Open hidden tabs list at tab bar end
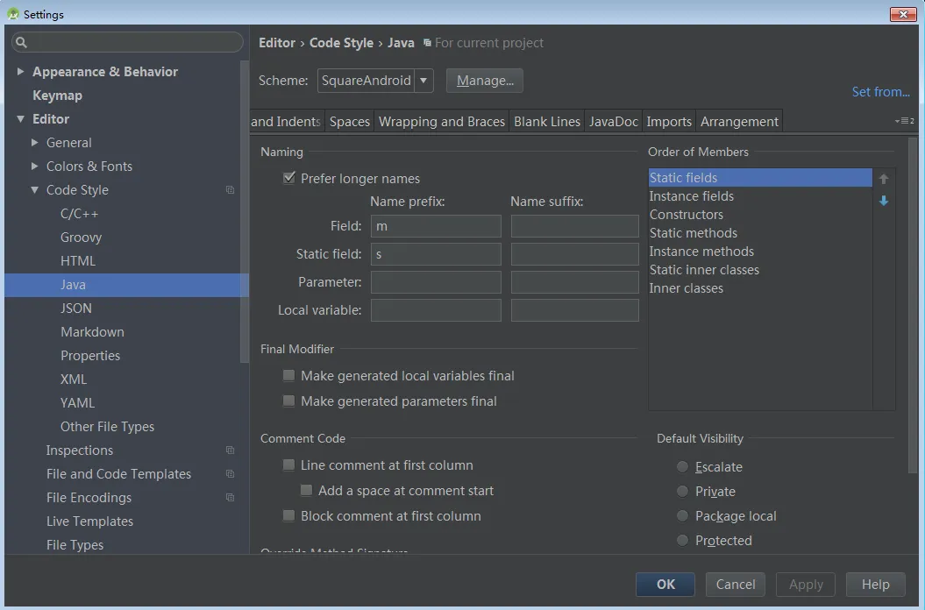The width and height of the screenshot is (925, 610). (x=904, y=121)
